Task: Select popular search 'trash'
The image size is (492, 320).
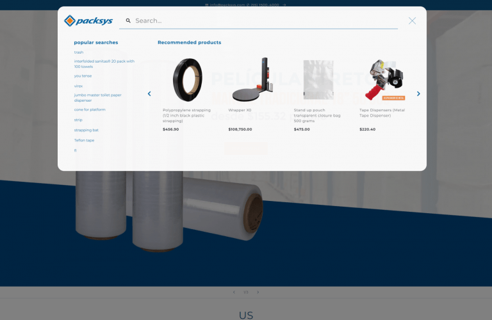Action: point(79,52)
